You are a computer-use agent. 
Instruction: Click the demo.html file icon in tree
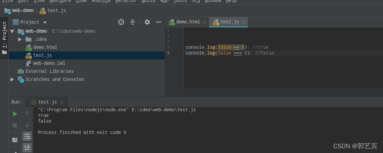pyautogui.click(x=28, y=47)
